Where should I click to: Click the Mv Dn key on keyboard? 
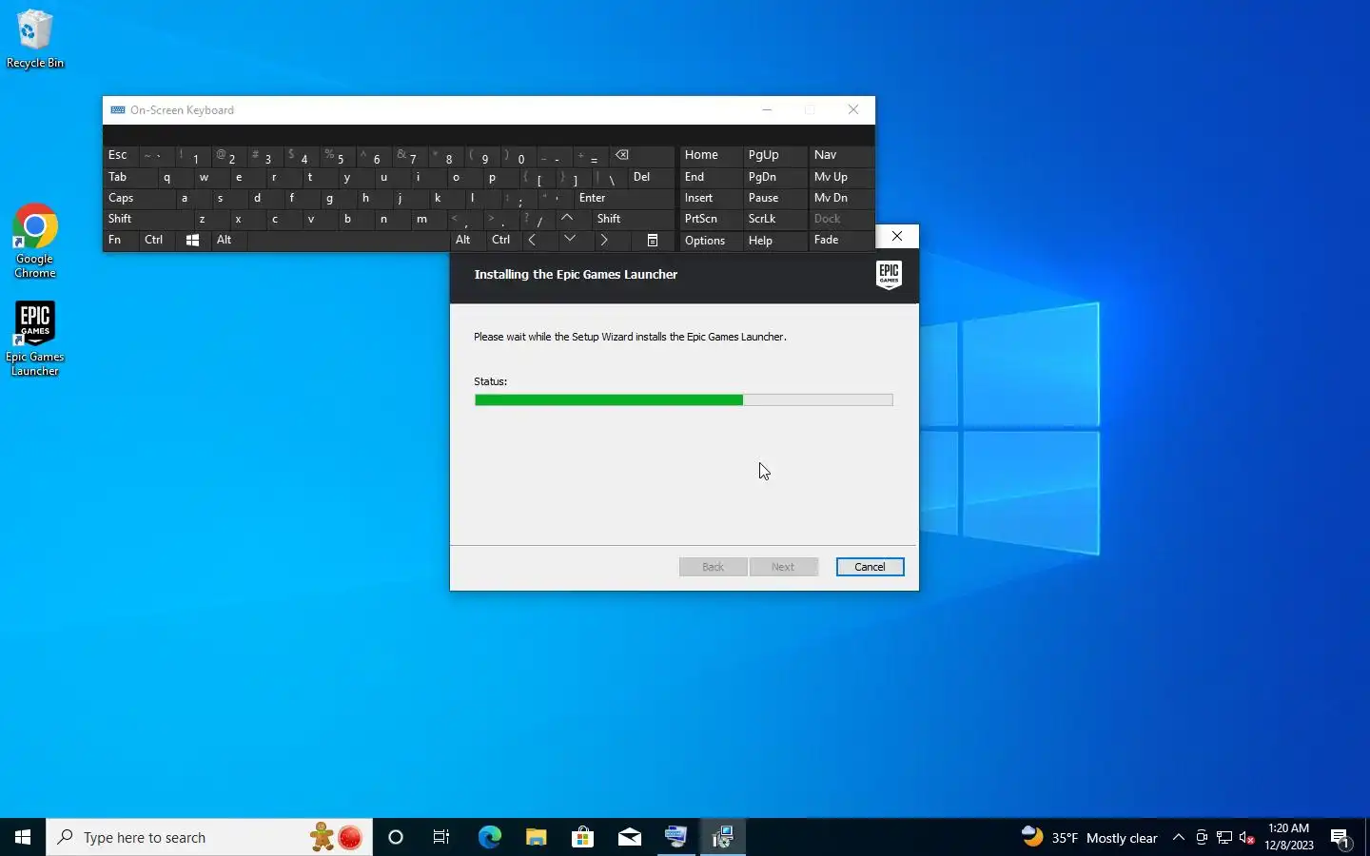click(840, 198)
